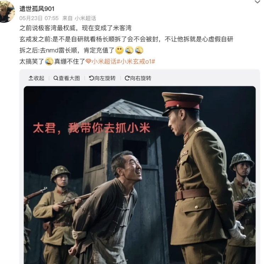The image size is (263, 264).
Task: Click the laughing-crying emoji after 太搞笑了
Action: (x=49, y=61)
